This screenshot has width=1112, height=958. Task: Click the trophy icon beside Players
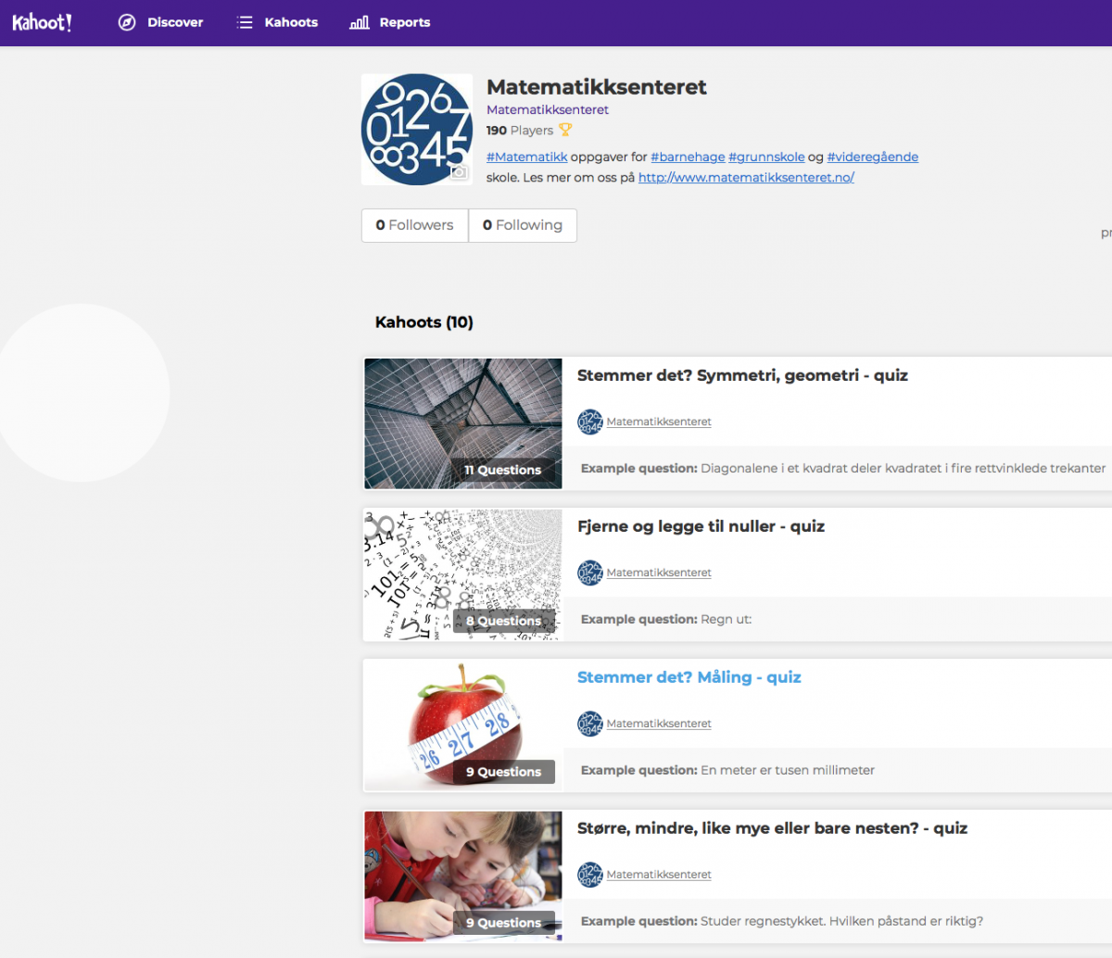pyautogui.click(x=565, y=131)
